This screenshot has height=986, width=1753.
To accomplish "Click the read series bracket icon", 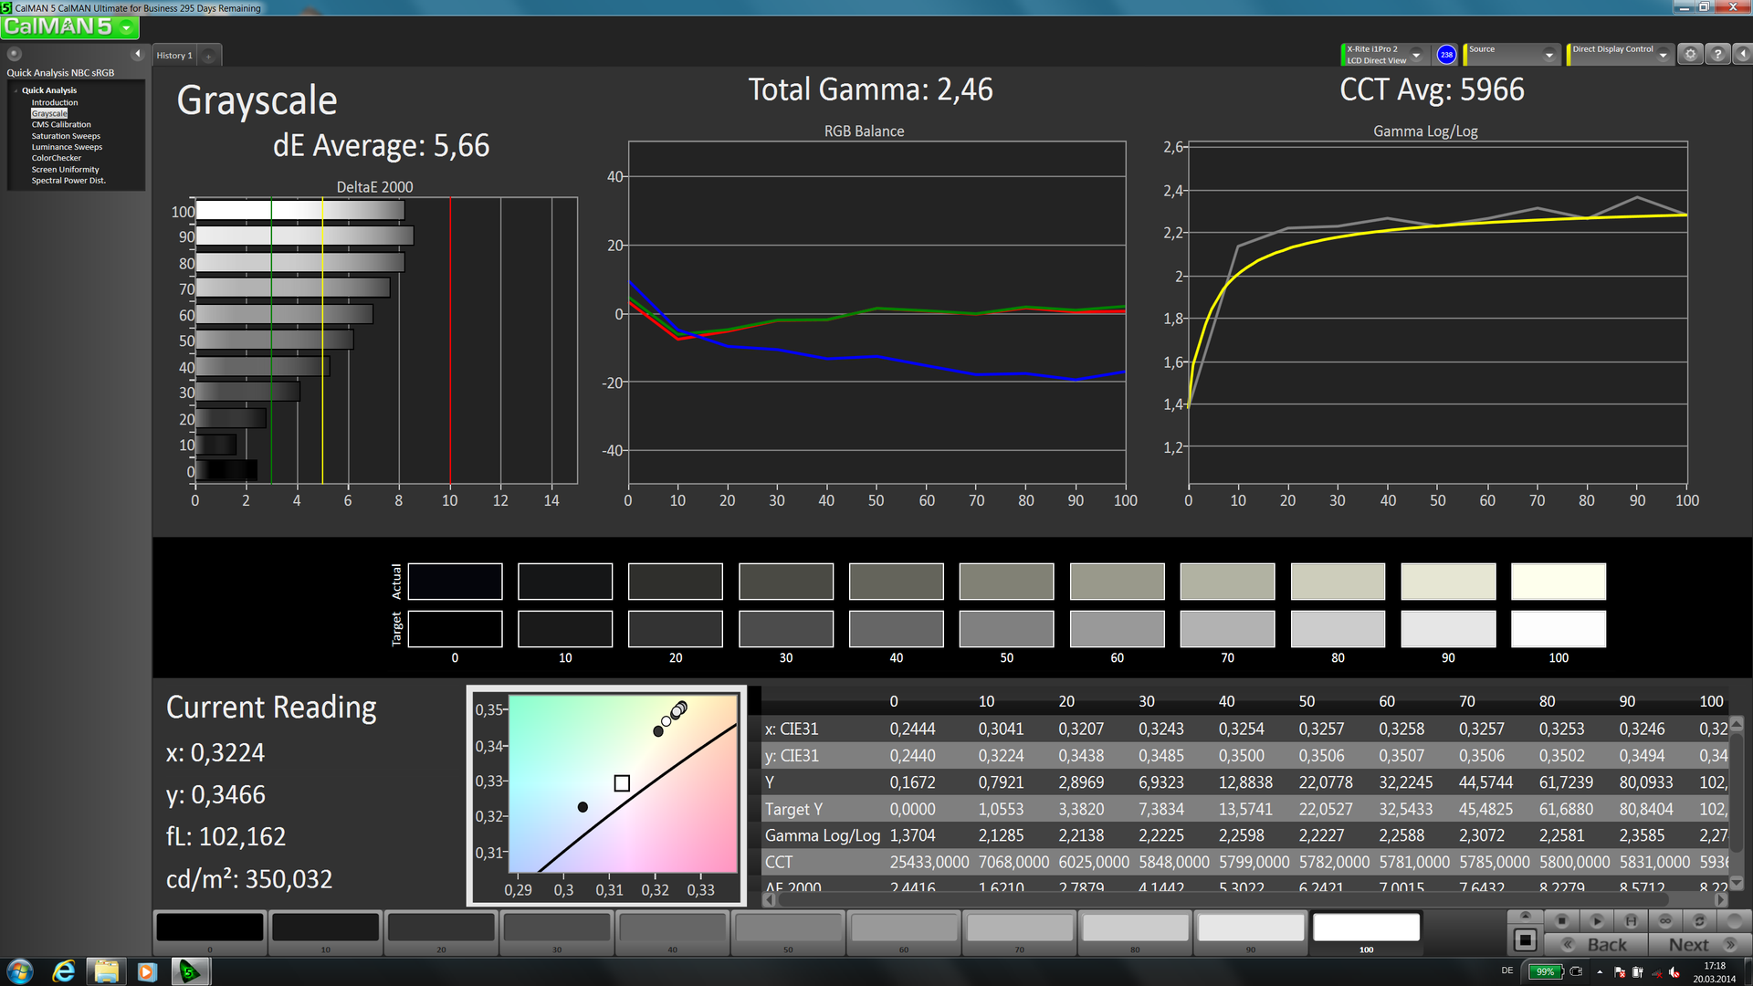I will tap(1631, 920).
